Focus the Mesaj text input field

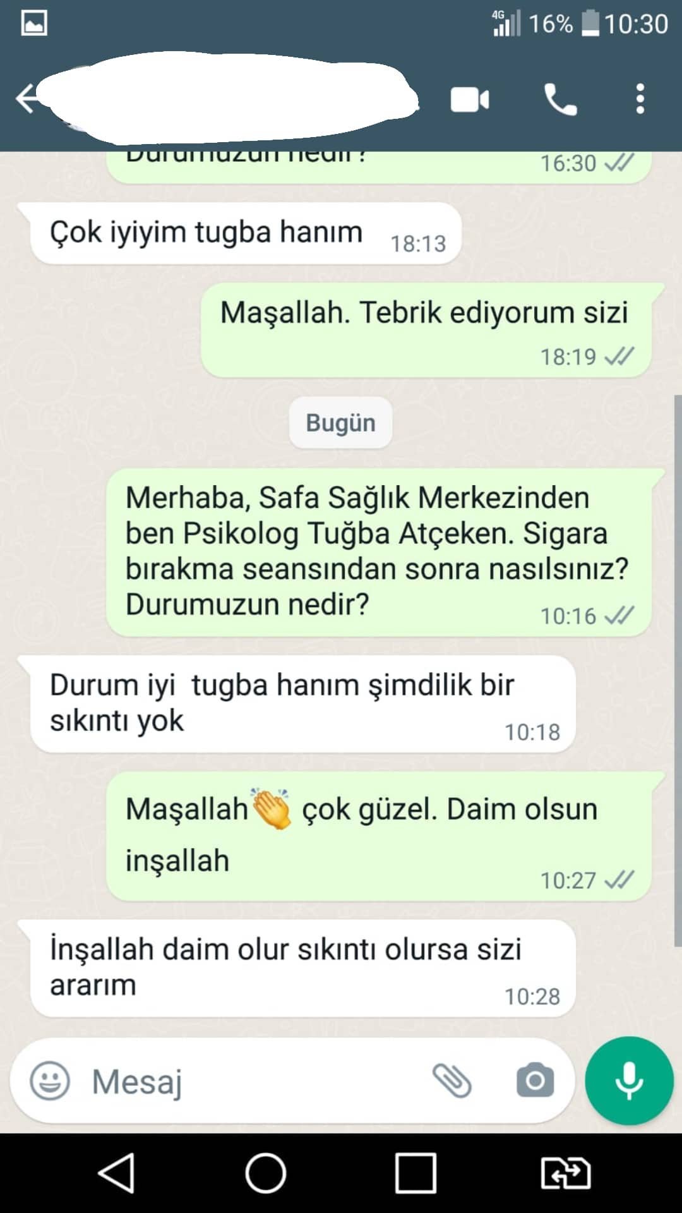tap(253, 1081)
